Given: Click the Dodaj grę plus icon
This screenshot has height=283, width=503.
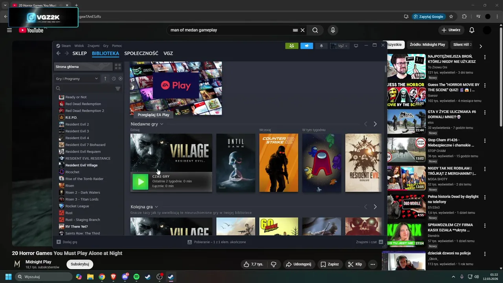Looking at the screenshot, I should pos(59,242).
